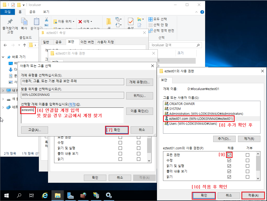
Task: Click the Select none icon
Action: (x=150, y=25)
